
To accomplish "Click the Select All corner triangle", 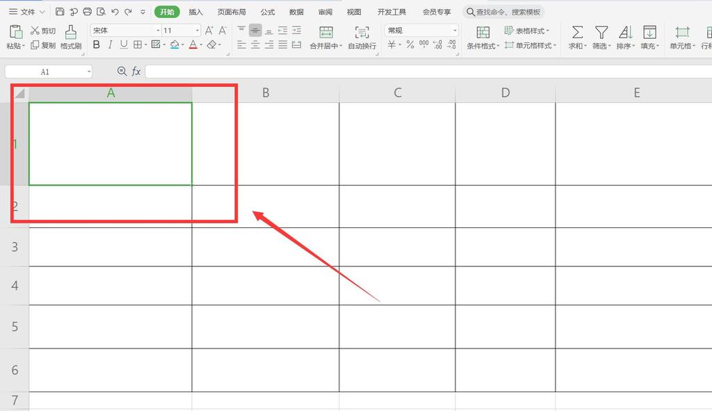I will (x=19, y=93).
